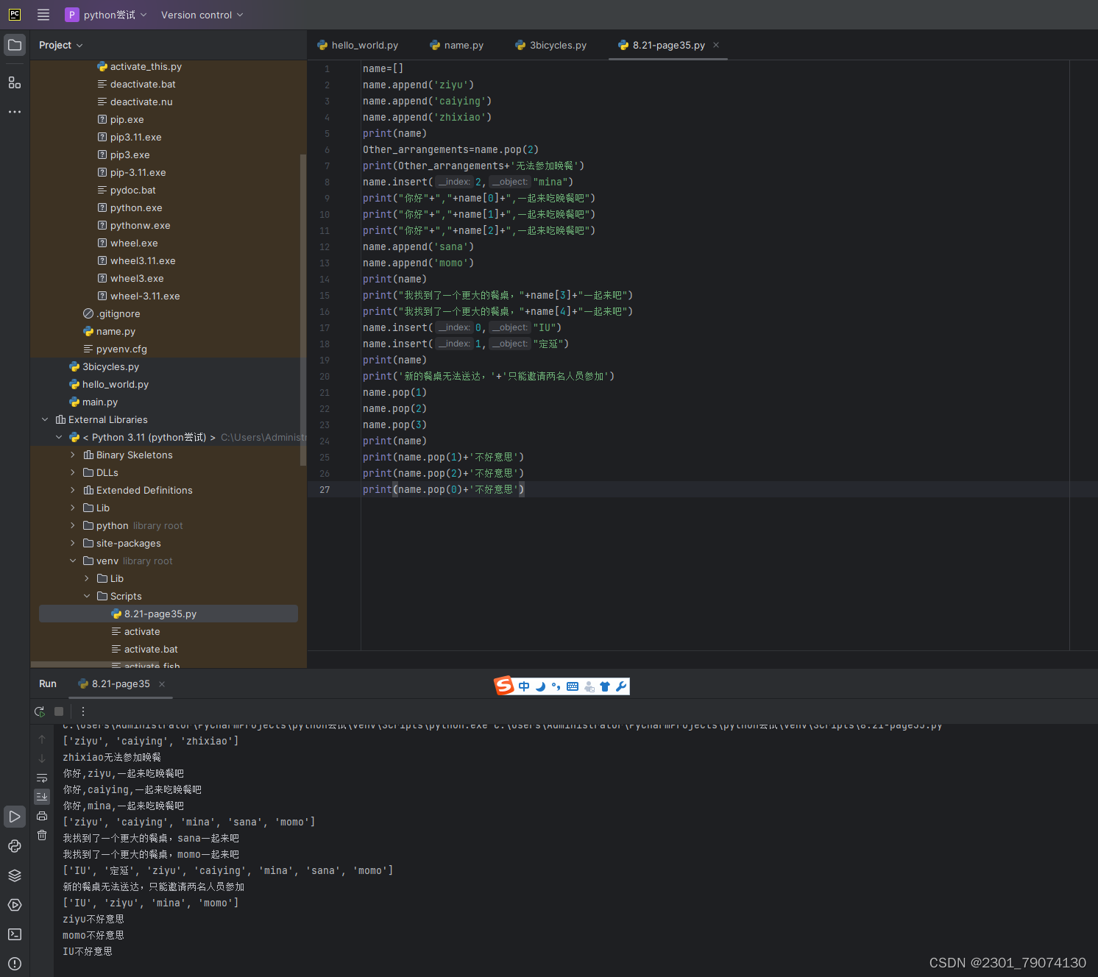The image size is (1098, 977).
Task: Select main.py in the Project tree
Action: point(99,402)
